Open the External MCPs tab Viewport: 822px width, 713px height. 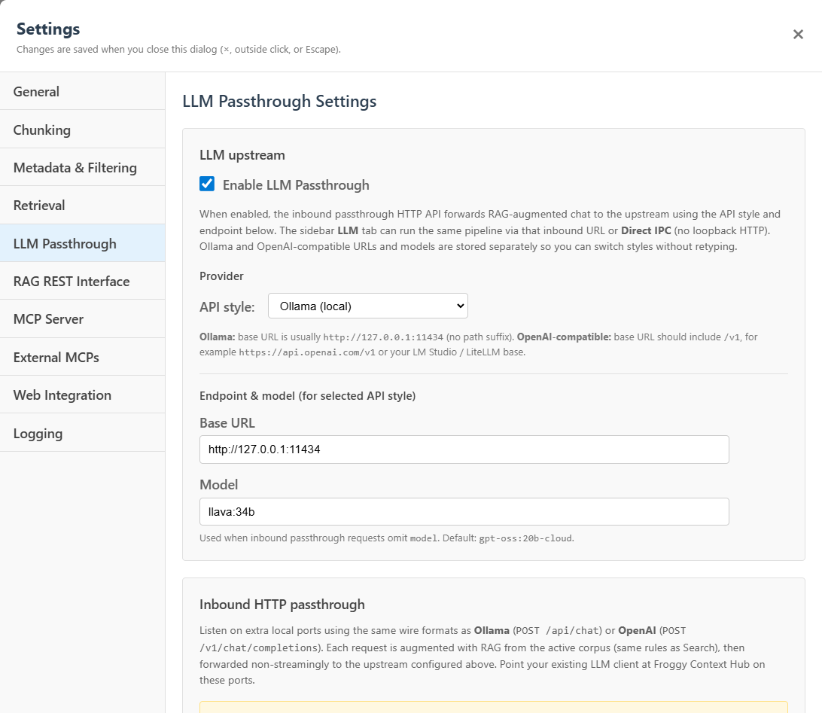pyautogui.click(x=82, y=357)
